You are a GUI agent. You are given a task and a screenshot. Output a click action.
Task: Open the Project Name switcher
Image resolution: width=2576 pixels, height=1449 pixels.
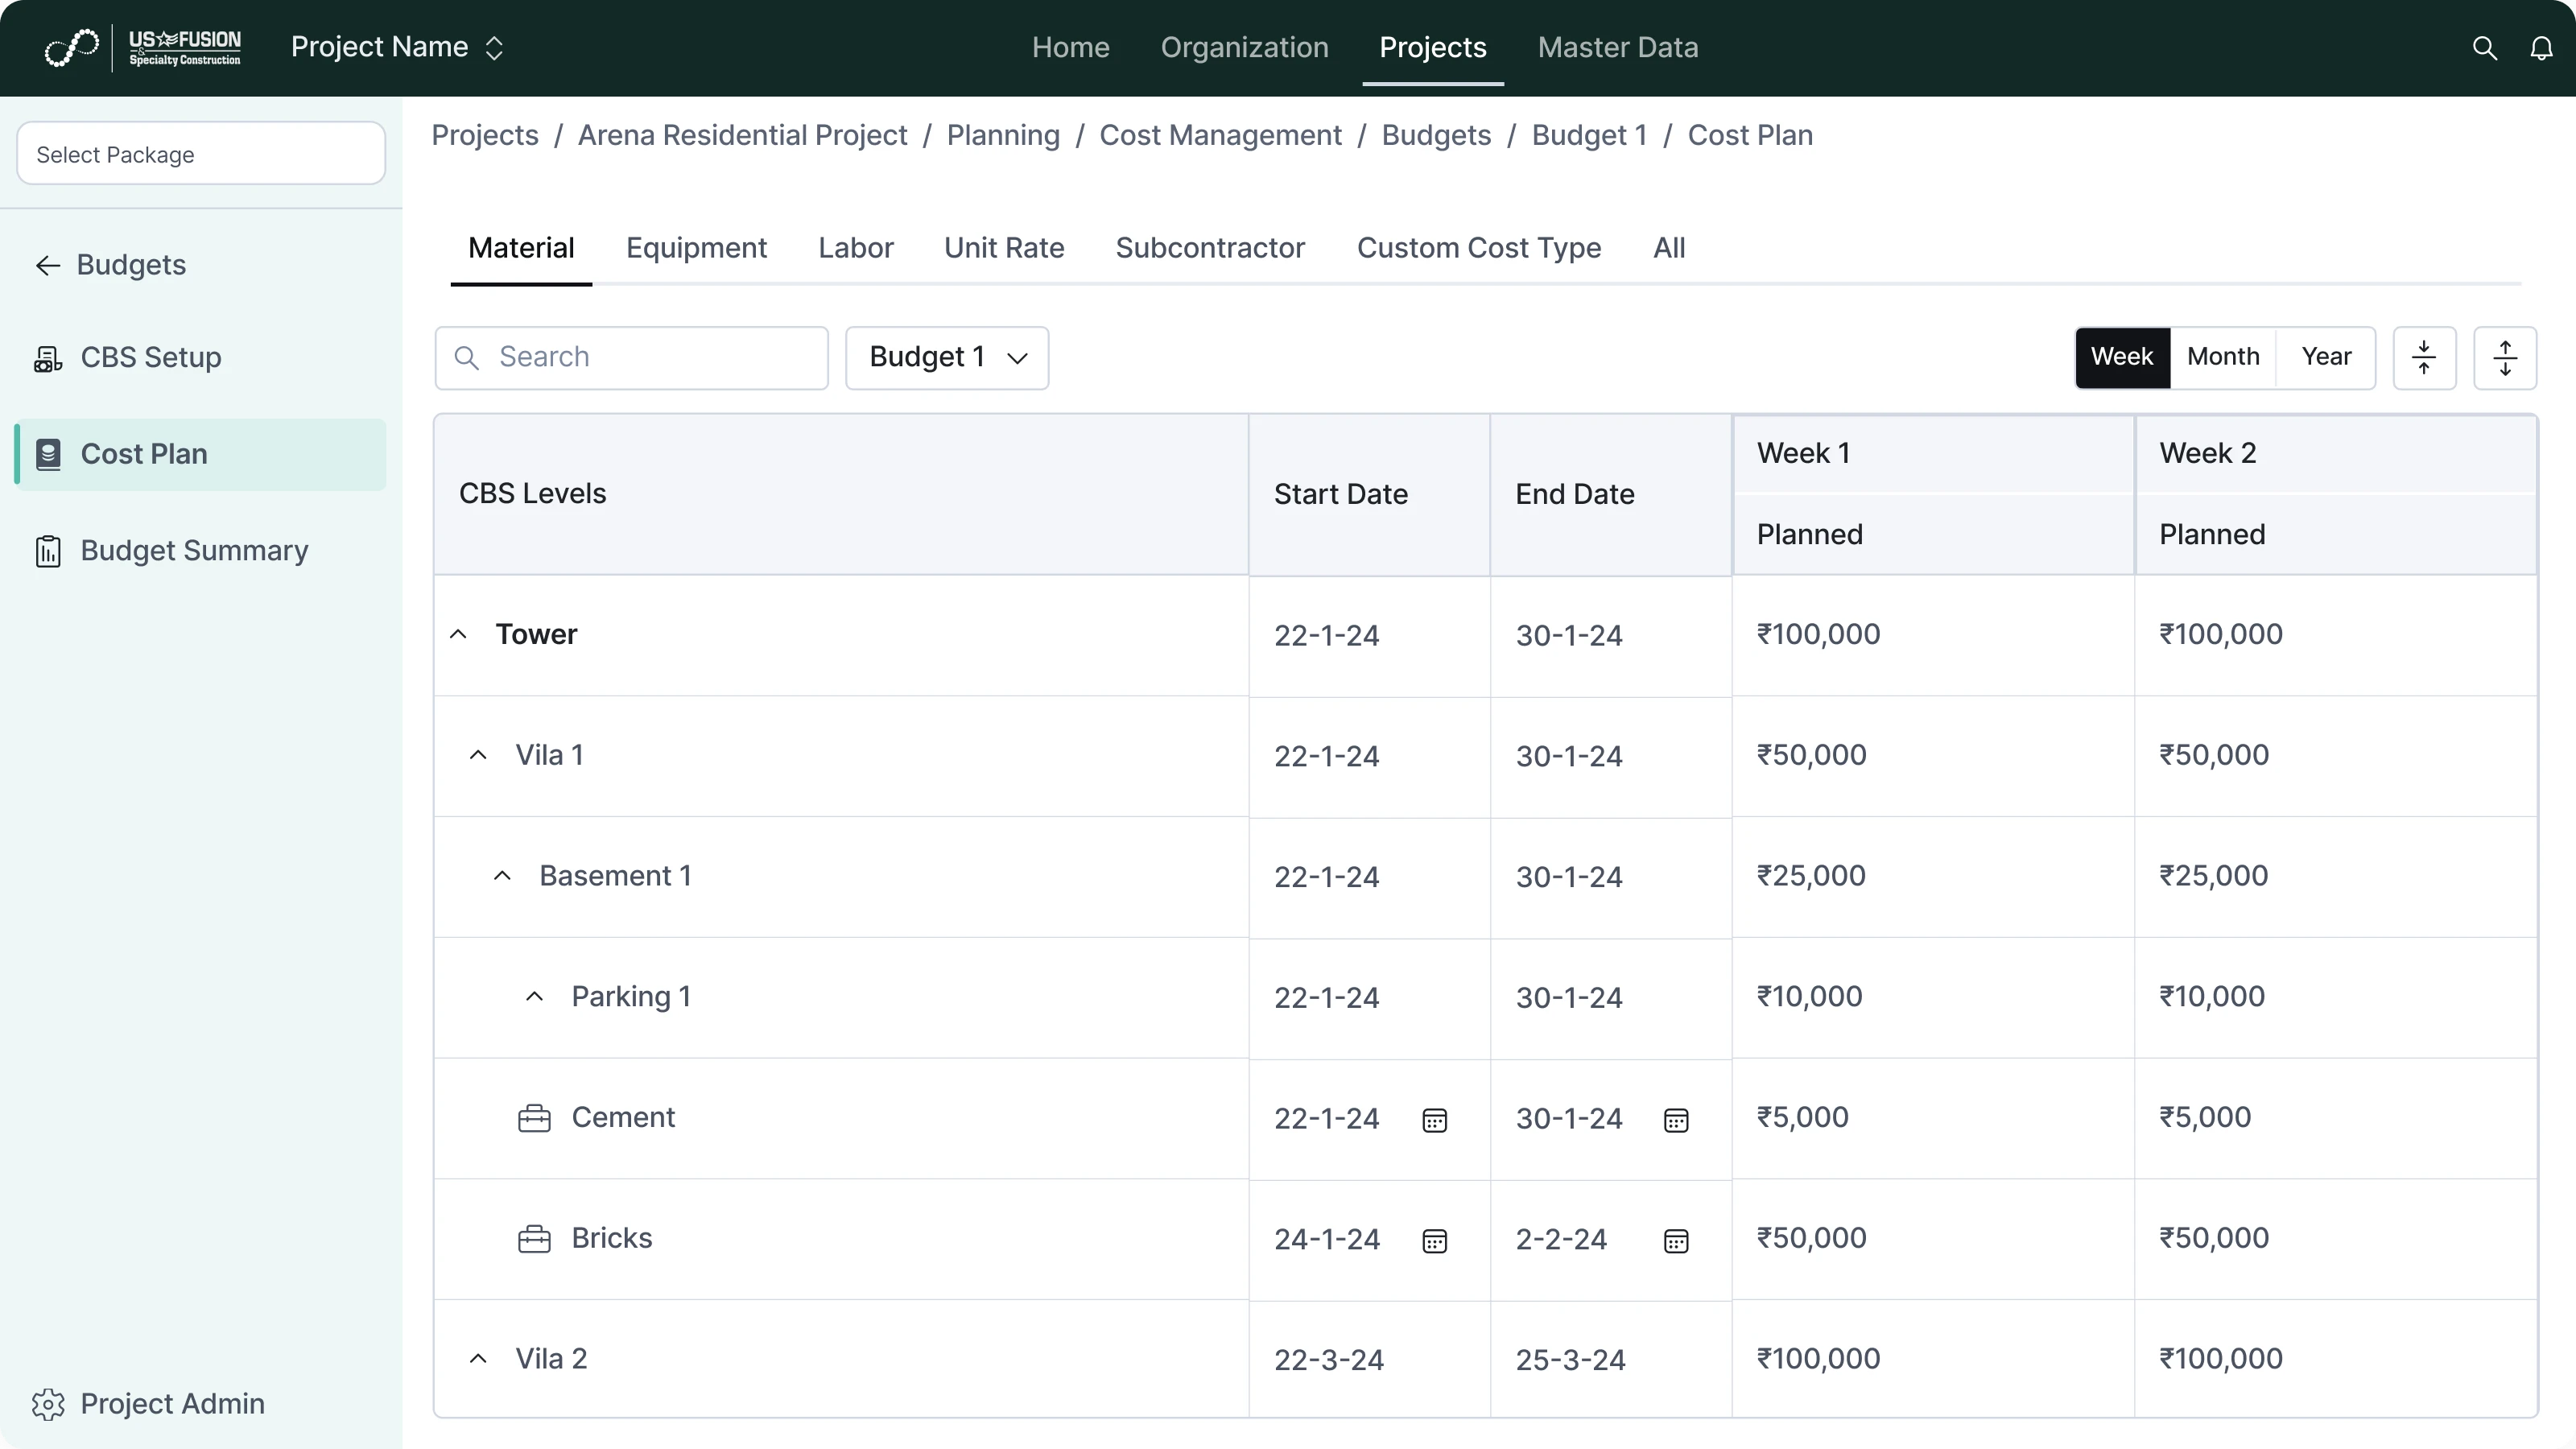[x=397, y=47]
